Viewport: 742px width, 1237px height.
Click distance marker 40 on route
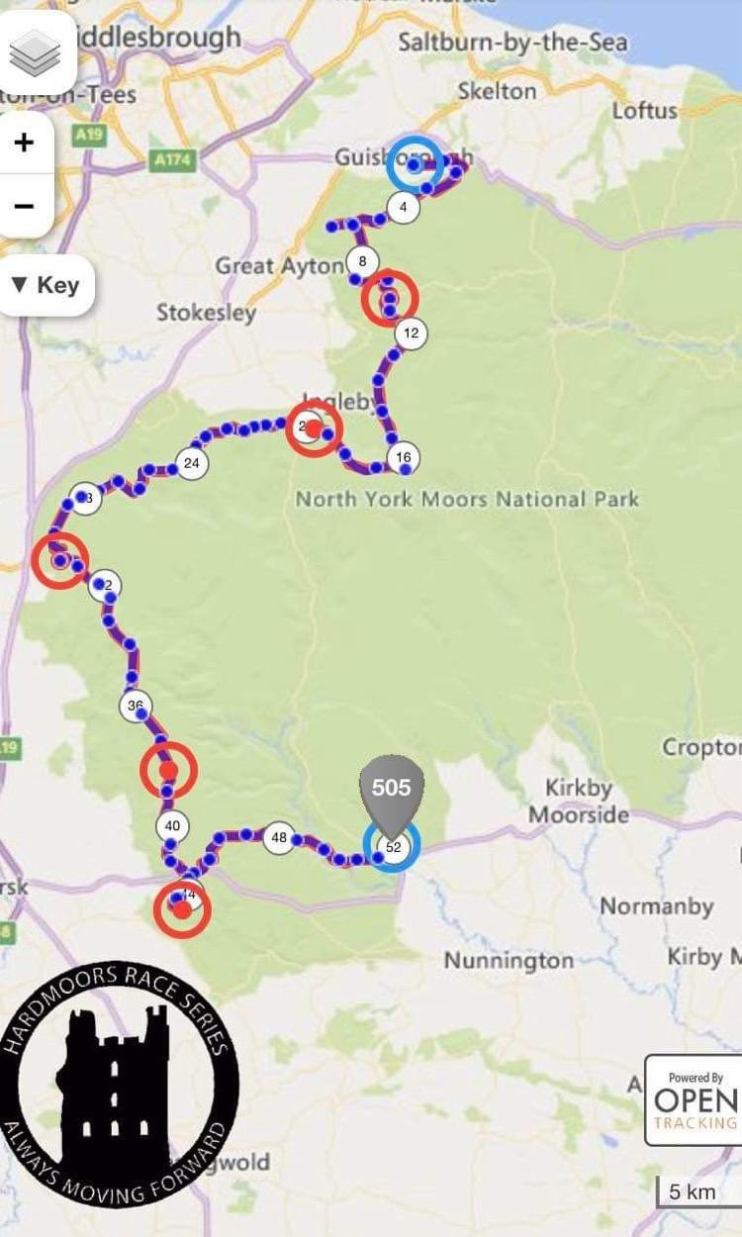click(x=172, y=826)
